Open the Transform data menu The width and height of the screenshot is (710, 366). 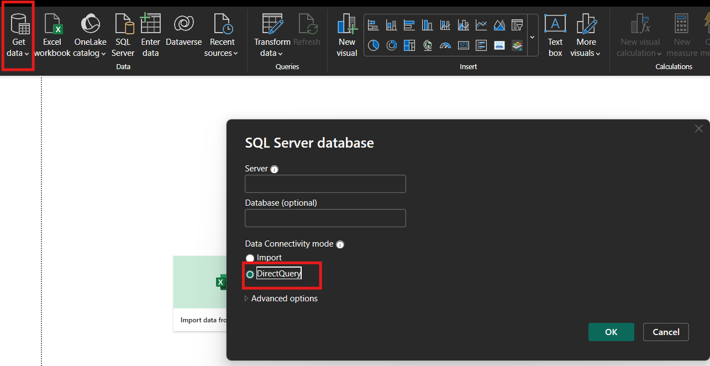coord(272,36)
